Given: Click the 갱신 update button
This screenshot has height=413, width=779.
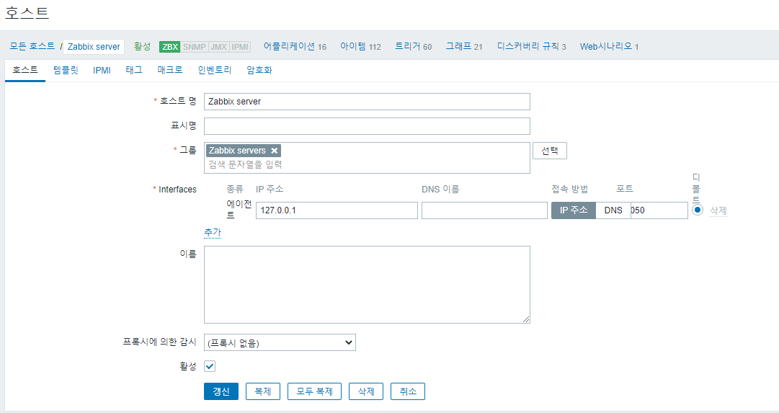Looking at the screenshot, I should (x=221, y=391).
